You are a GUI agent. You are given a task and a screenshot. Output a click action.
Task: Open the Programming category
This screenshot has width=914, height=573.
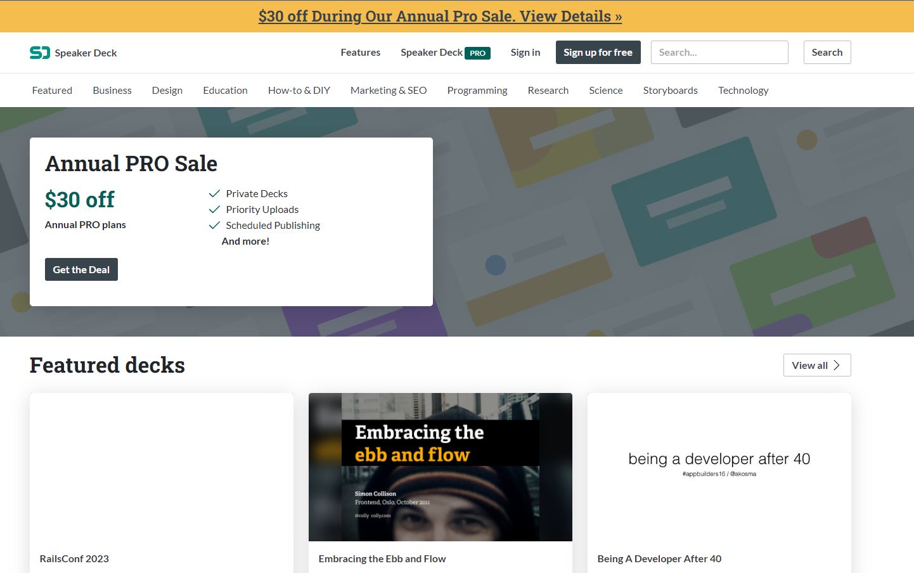click(x=477, y=91)
